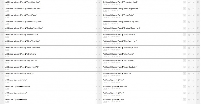201x104 pixels.
Task: Select the "Additional Episode Amy" translated text
Action: (113, 93)
